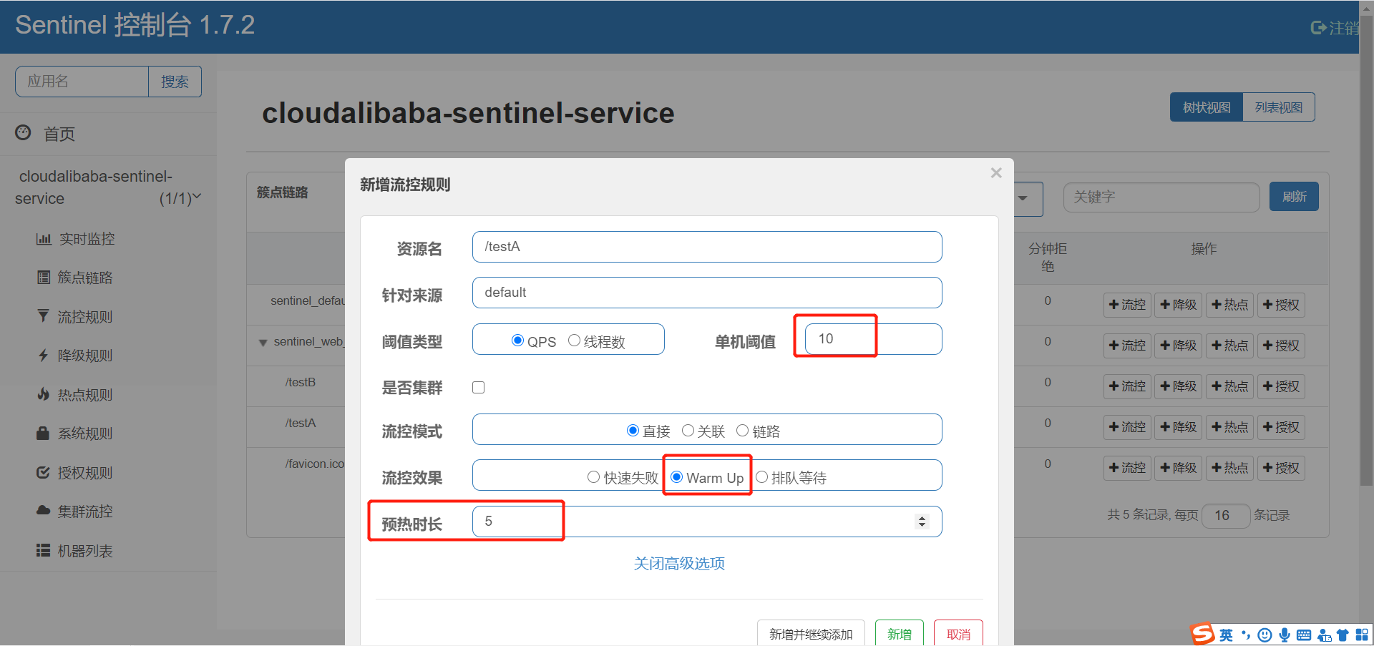Screen dimensions: 1374x646
Task: Click the 热点规则 flame icon
Action: click(x=44, y=394)
